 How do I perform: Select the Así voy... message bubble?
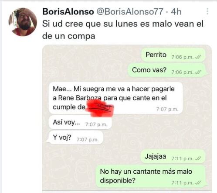click(80, 122)
